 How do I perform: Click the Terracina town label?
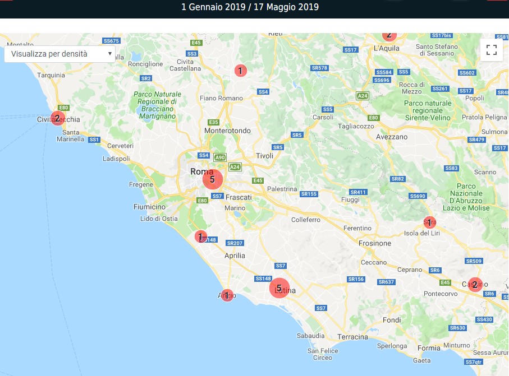353,337
